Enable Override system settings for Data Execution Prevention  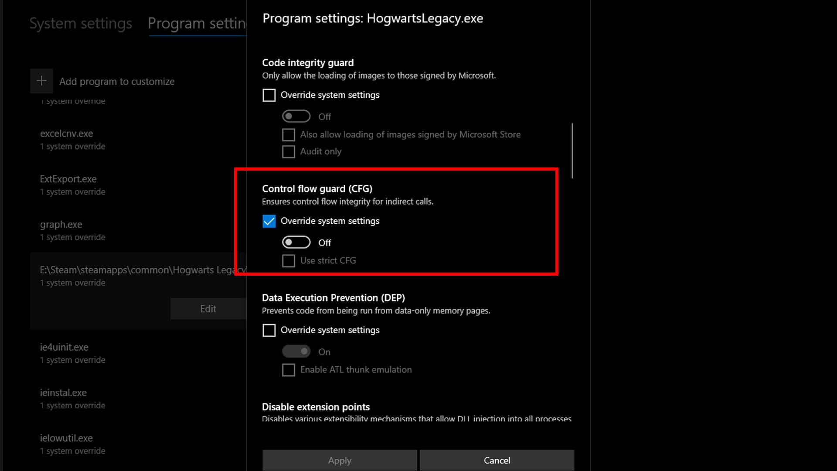tap(269, 330)
